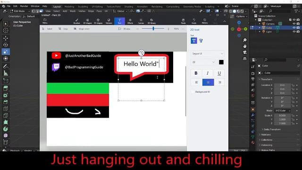Choose the 2D text type icon
The width and height of the screenshot is (302, 170).
[x=194, y=41]
